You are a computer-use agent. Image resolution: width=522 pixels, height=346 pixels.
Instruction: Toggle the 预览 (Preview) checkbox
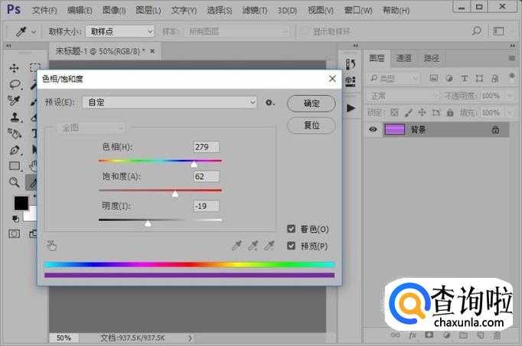point(291,246)
